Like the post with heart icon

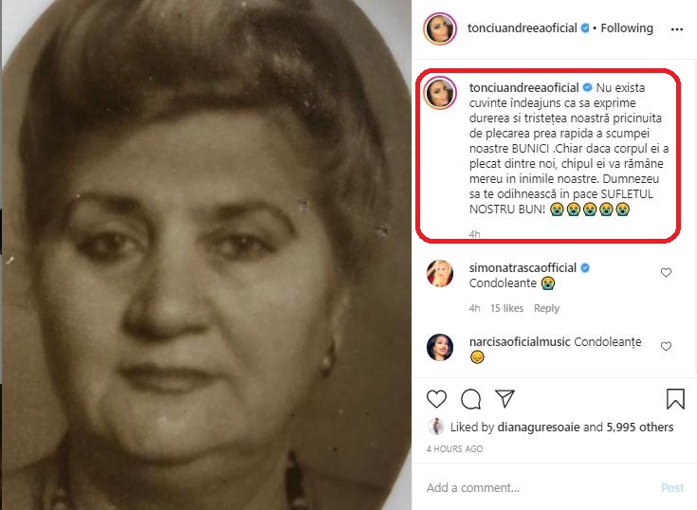pyautogui.click(x=436, y=398)
